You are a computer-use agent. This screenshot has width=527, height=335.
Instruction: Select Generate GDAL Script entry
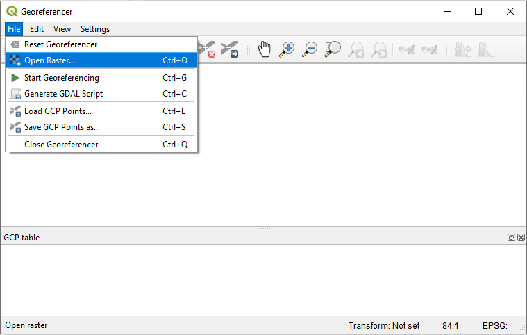click(x=101, y=94)
